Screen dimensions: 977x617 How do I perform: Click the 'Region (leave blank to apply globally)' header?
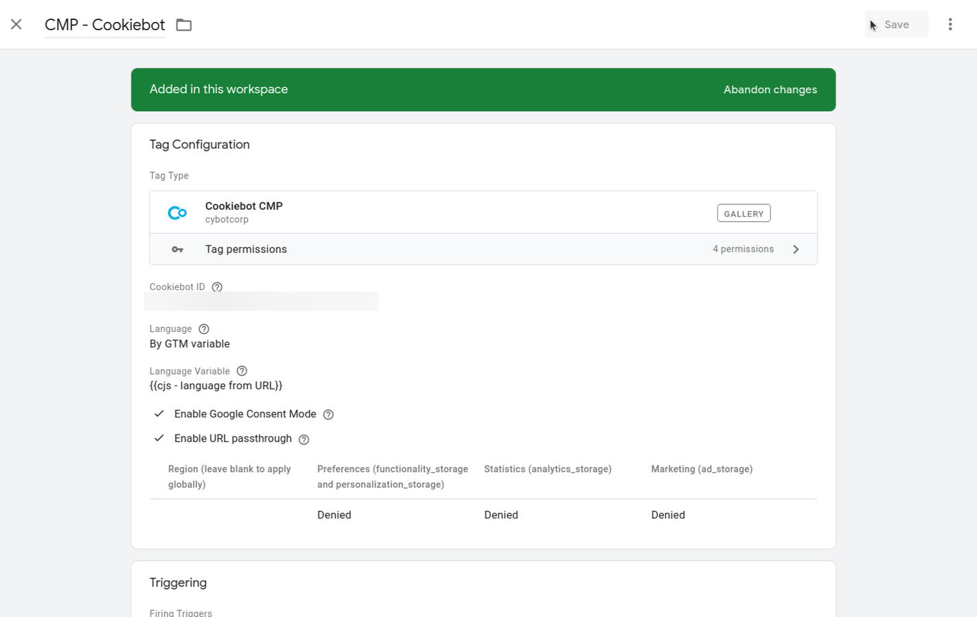(229, 476)
